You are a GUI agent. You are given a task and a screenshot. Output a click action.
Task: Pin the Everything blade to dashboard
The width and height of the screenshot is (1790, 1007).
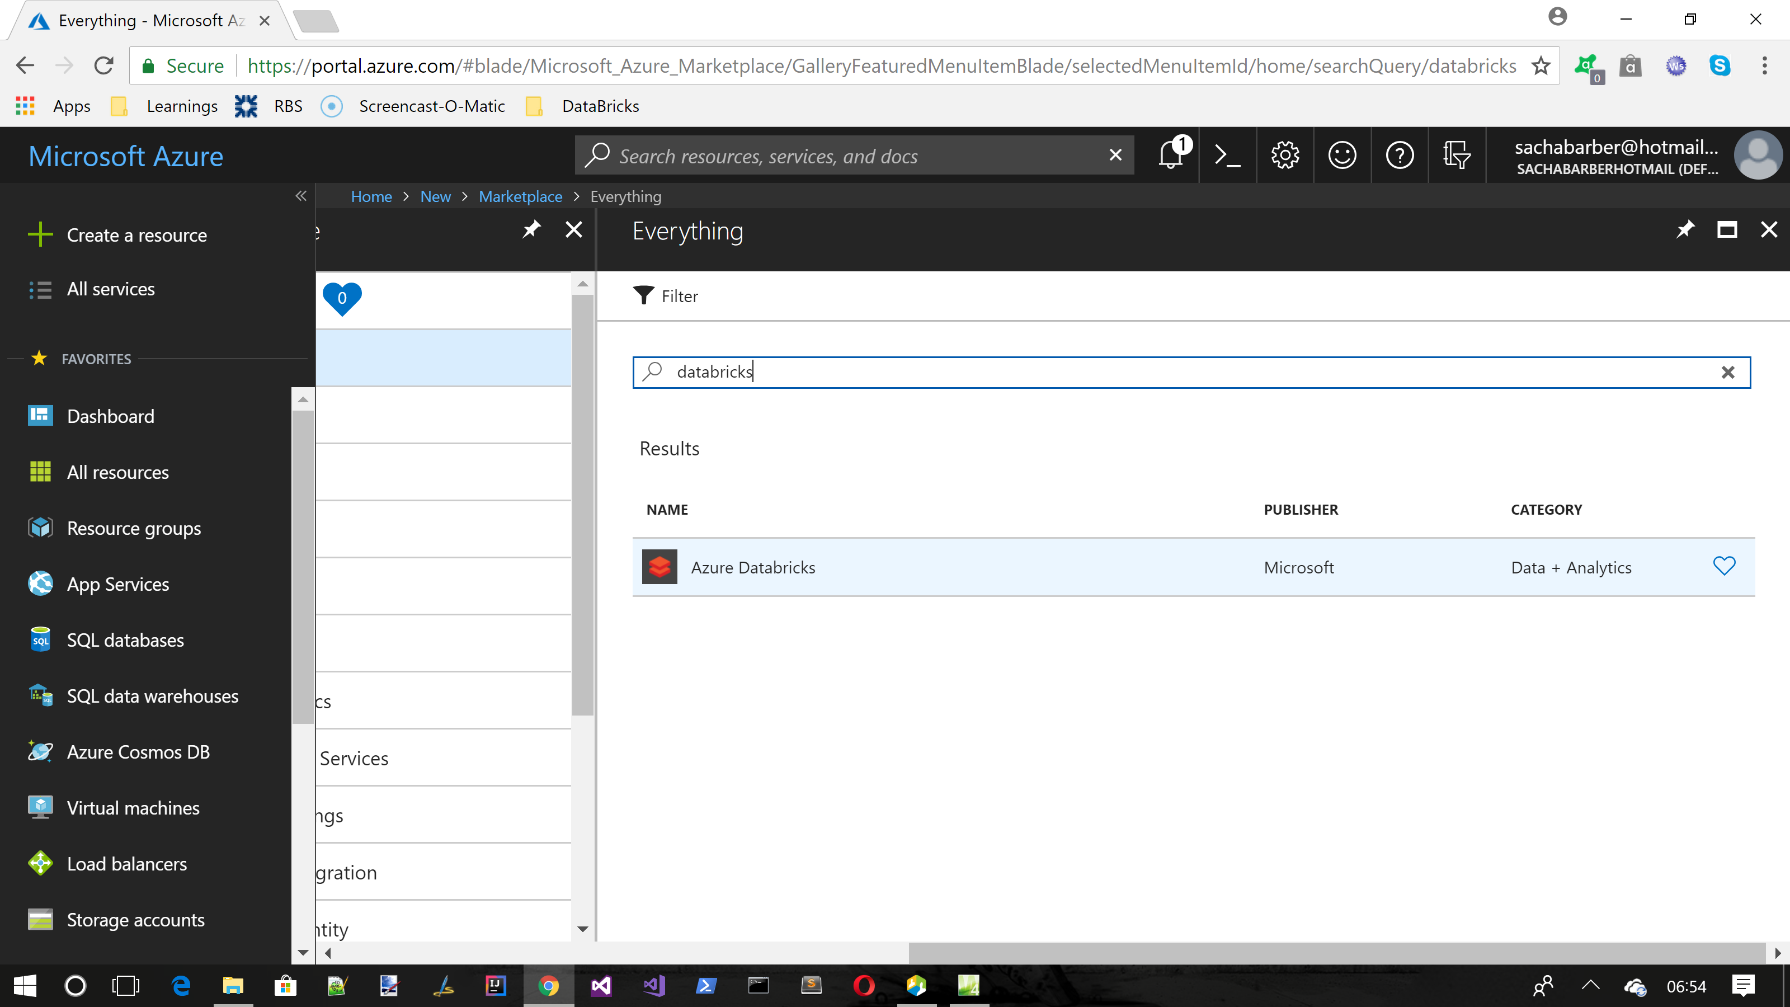(x=1685, y=229)
